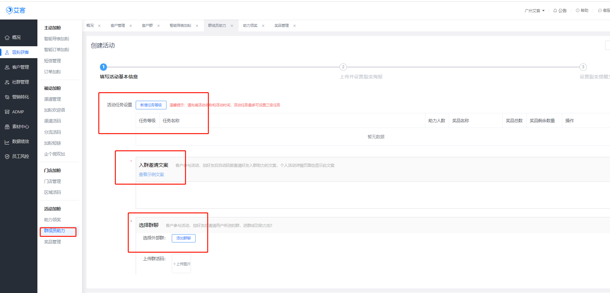610x293 pixels.
Task: Click the 上传图片 upload box
Action: (x=181, y=264)
